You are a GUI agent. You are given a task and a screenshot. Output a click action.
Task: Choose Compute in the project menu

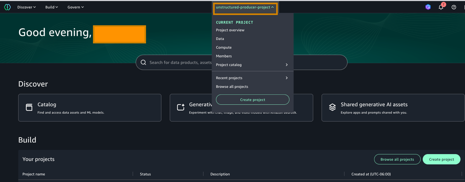[224, 47]
